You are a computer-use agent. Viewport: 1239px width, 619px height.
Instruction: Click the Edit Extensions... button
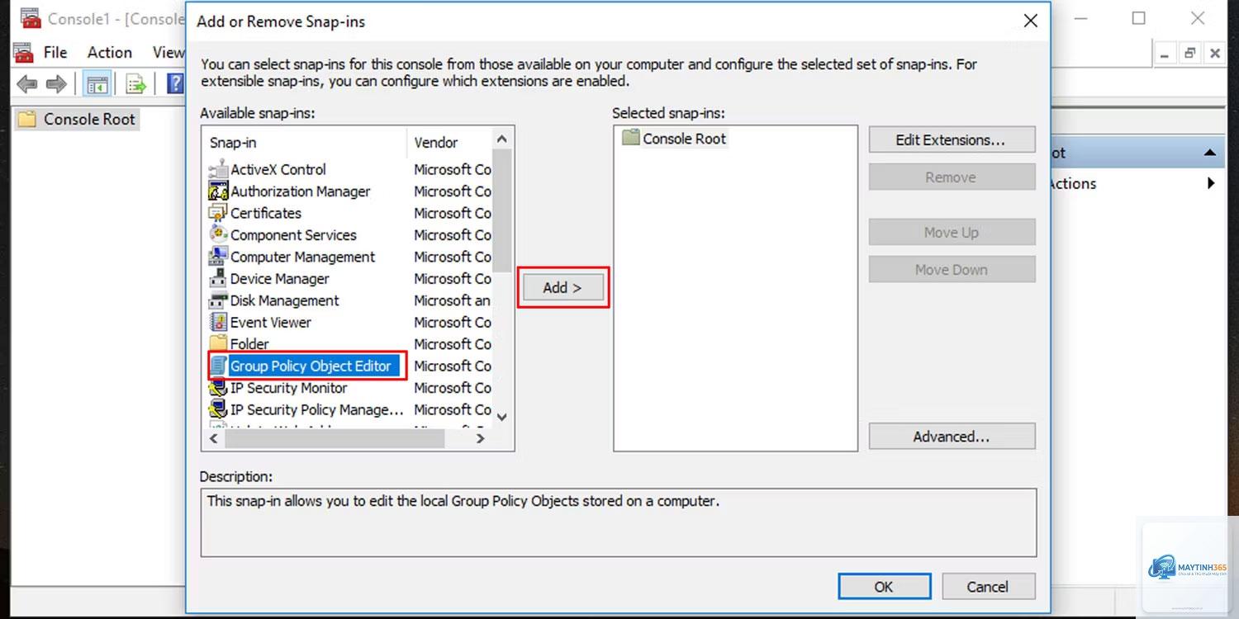(952, 140)
